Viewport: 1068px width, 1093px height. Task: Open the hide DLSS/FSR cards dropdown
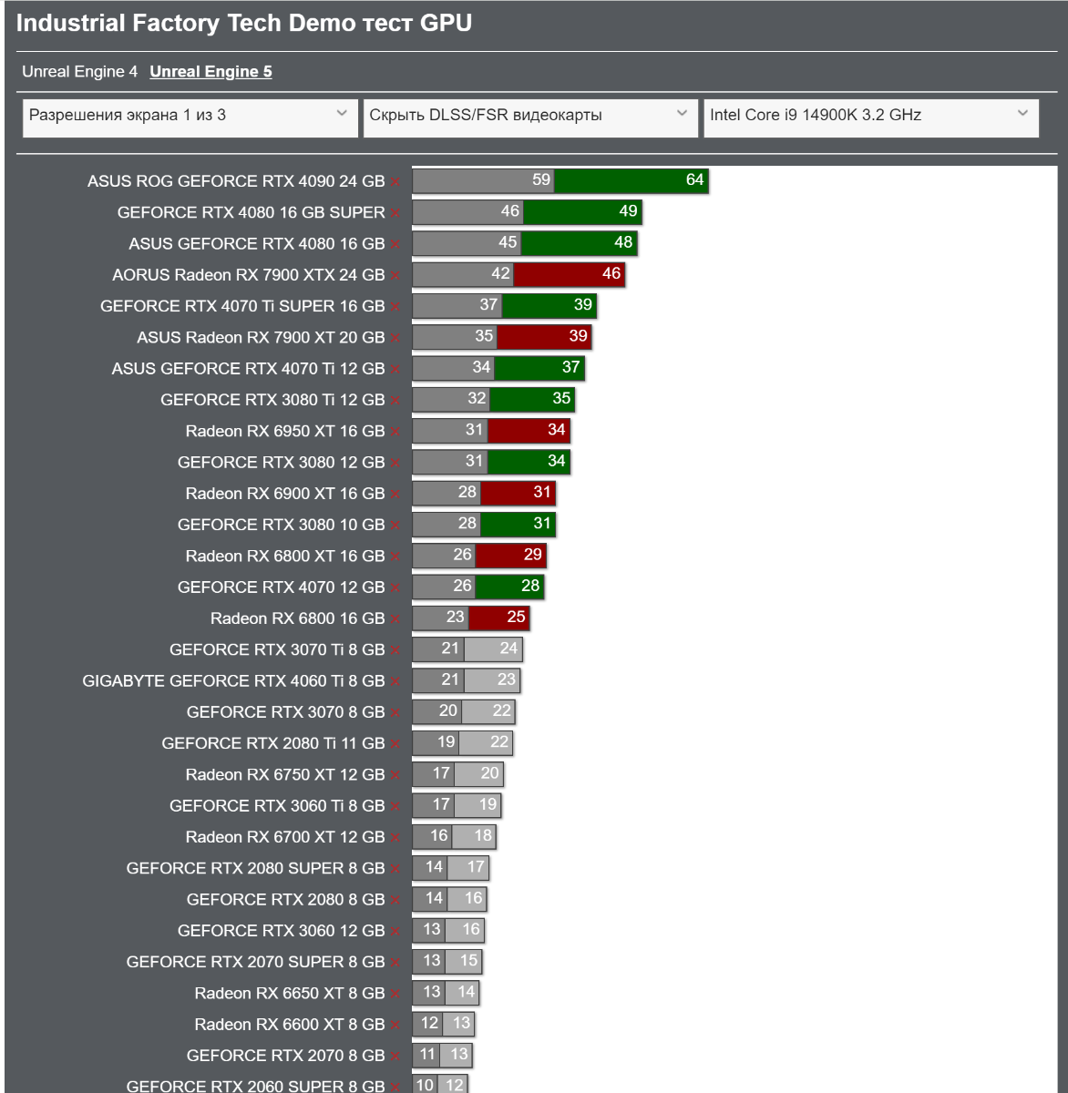click(x=530, y=117)
